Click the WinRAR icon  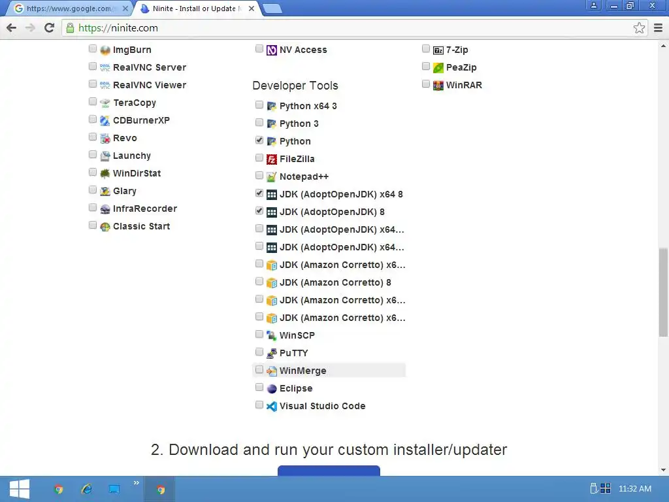(x=438, y=86)
